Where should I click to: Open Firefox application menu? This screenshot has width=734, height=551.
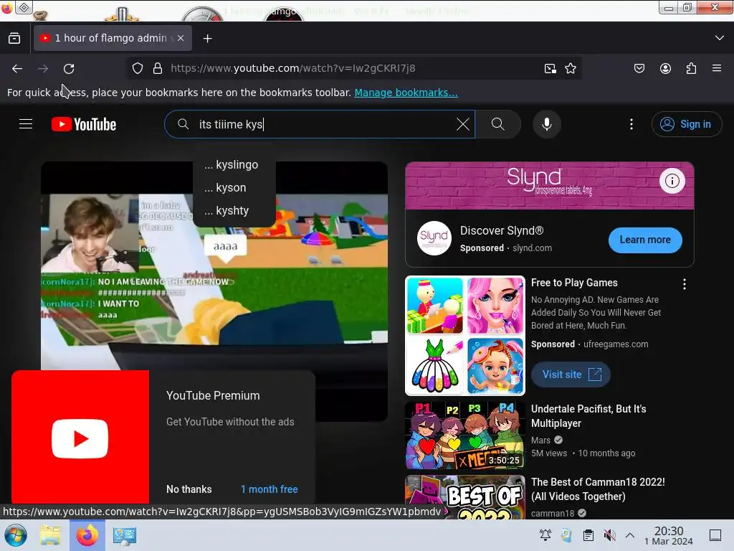click(717, 68)
